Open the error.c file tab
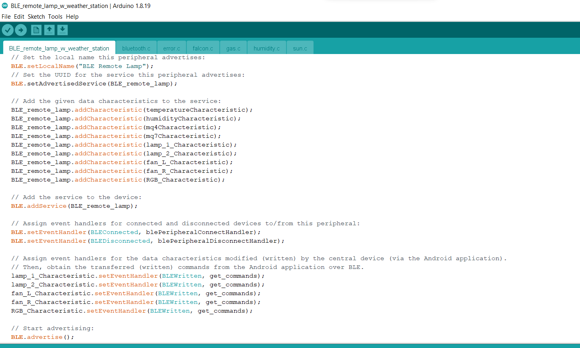The image size is (580, 348). [171, 48]
